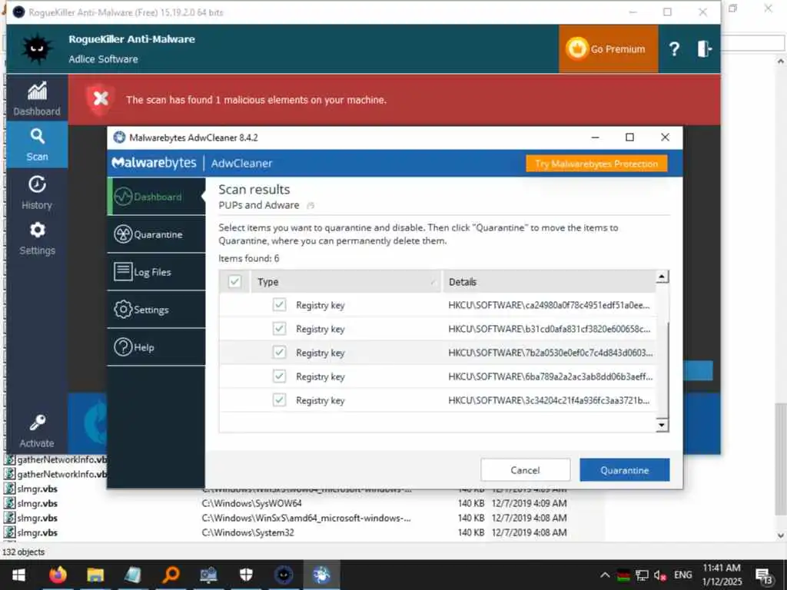Image resolution: width=787 pixels, height=590 pixels.
Task: Open AdwCleaner Quarantine menu item
Action: tap(156, 234)
